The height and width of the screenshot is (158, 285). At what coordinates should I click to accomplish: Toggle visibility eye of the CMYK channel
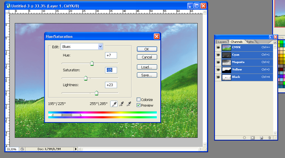pos(218,48)
